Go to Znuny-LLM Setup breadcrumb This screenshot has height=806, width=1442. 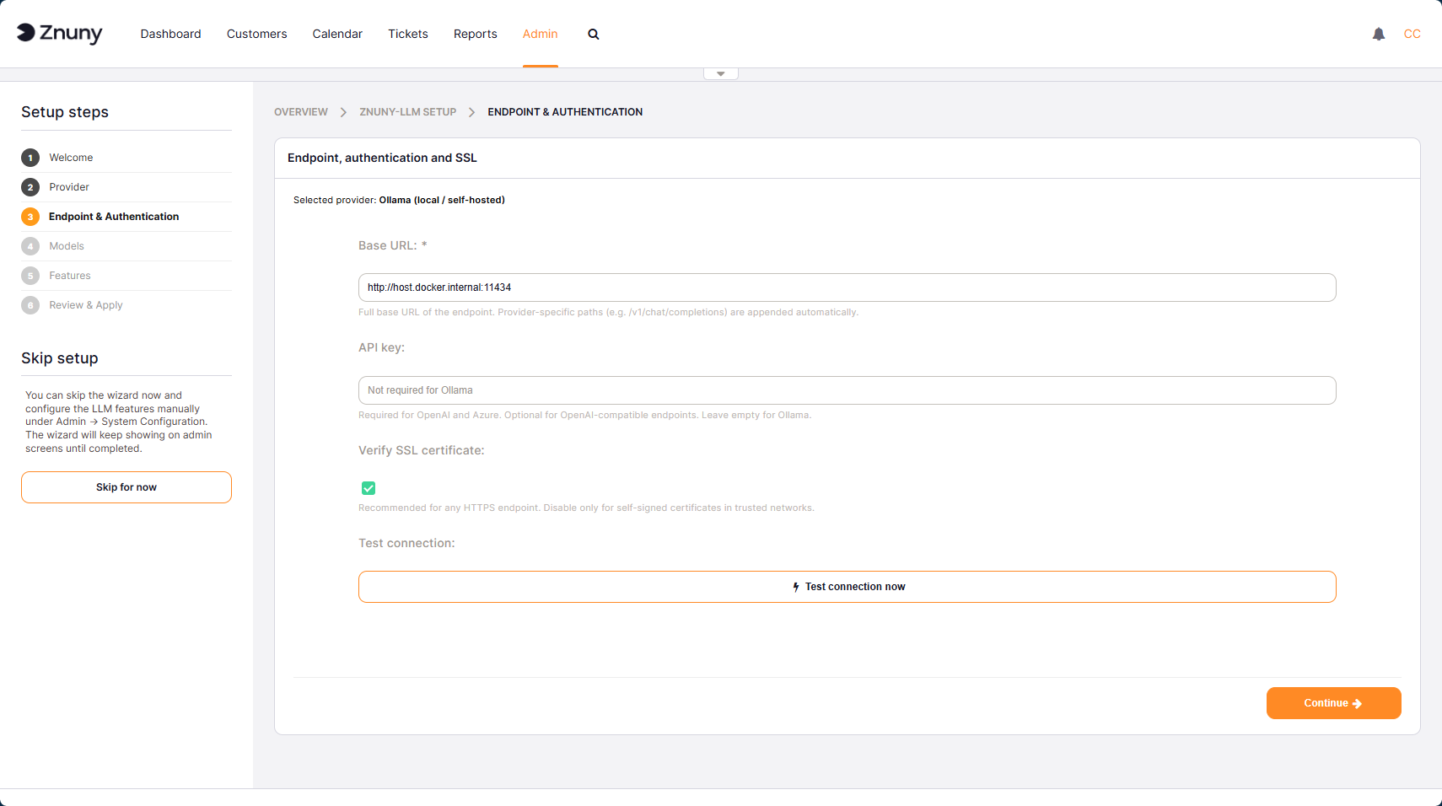(x=408, y=112)
